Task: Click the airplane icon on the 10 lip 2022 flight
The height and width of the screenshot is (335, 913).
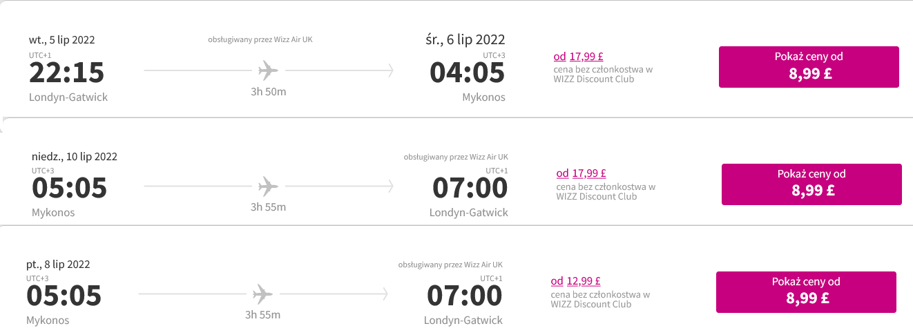Action: point(268,186)
